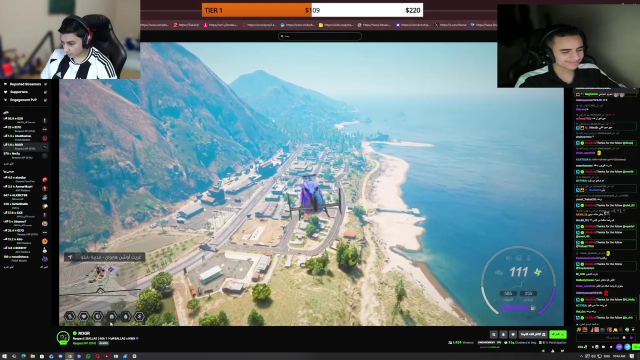Open File Explorer from the taskbar
Image resolution: width=640 pixels, height=360 pixels.
32,356
